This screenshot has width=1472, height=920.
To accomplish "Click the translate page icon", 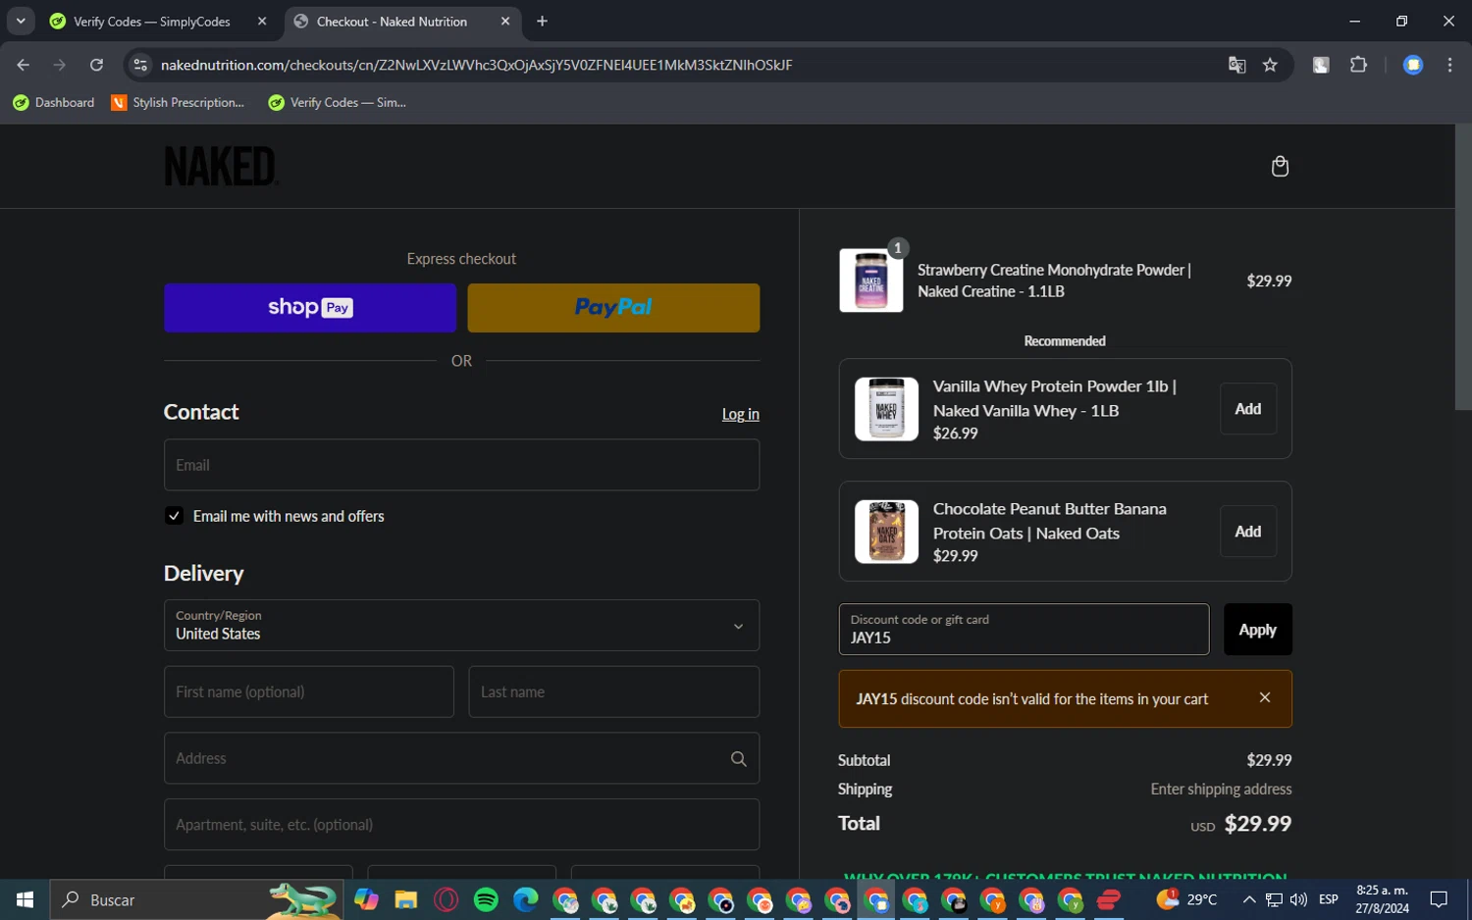I will 1236,65.
